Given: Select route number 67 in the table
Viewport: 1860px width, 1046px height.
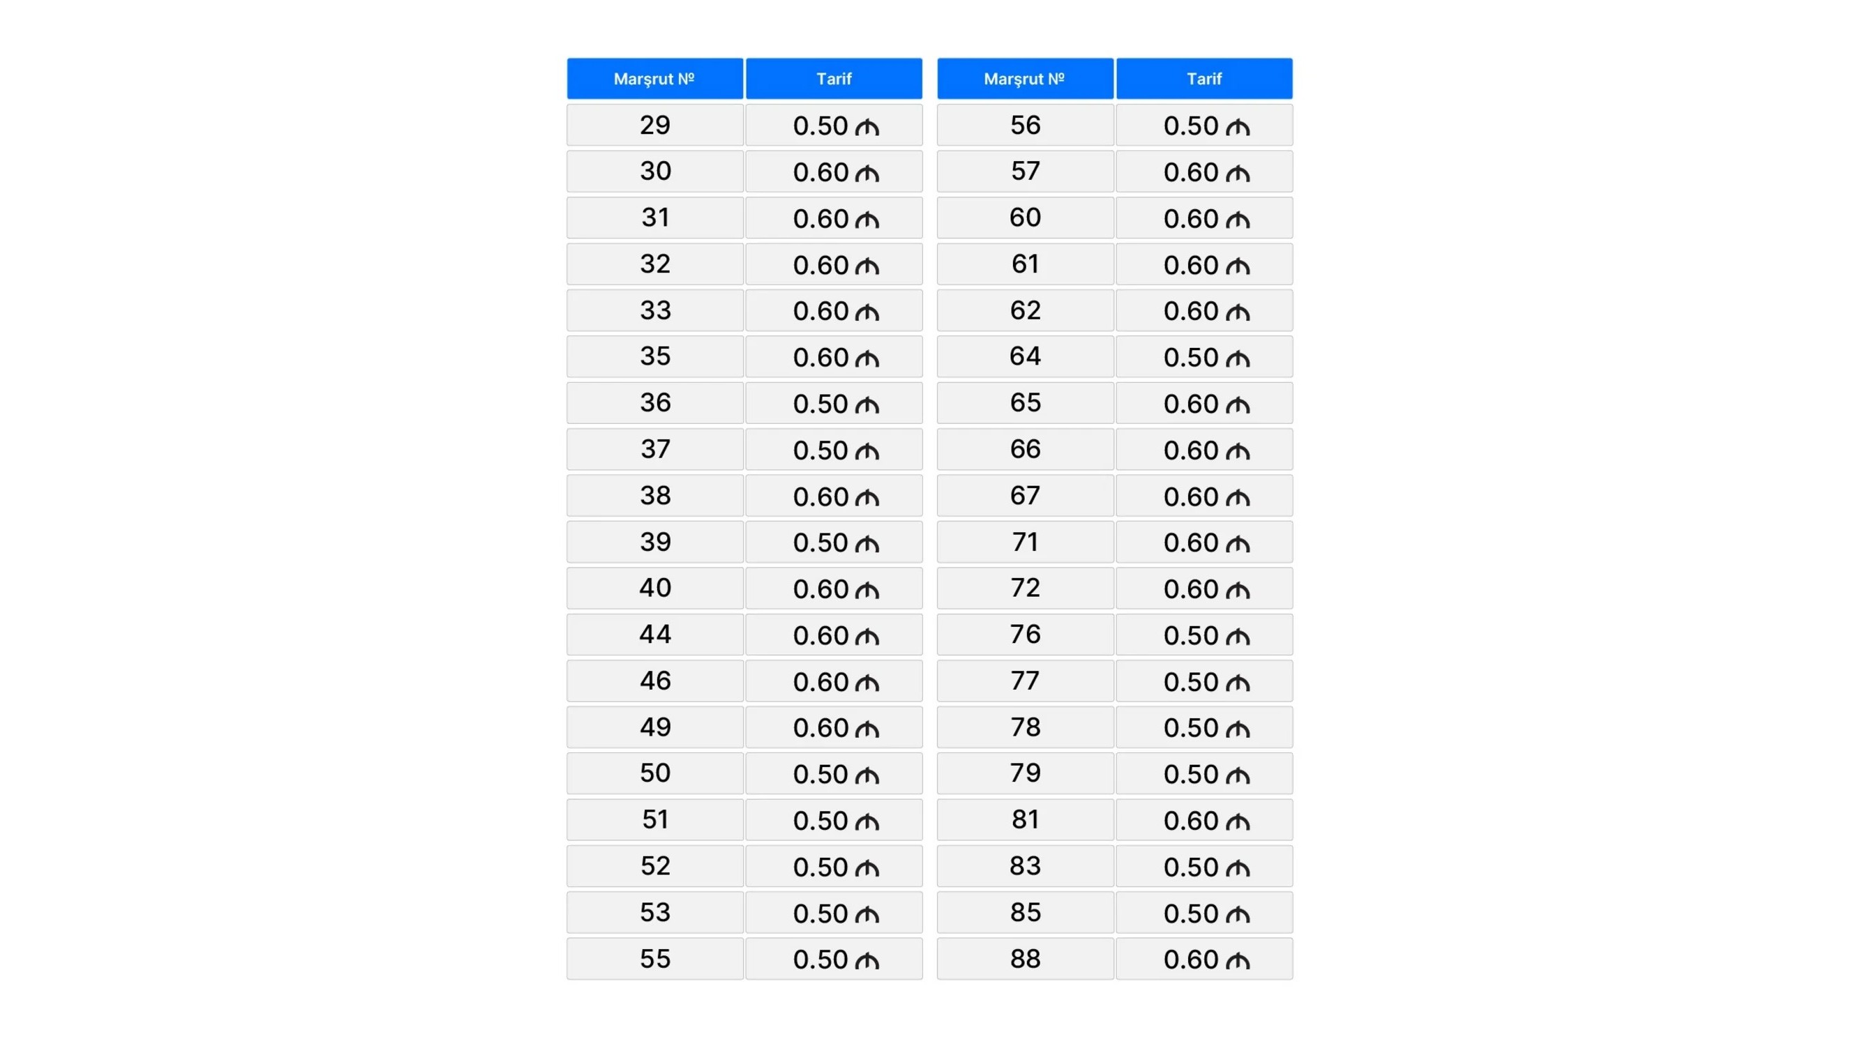Looking at the screenshot, I should pos(1025,496).
